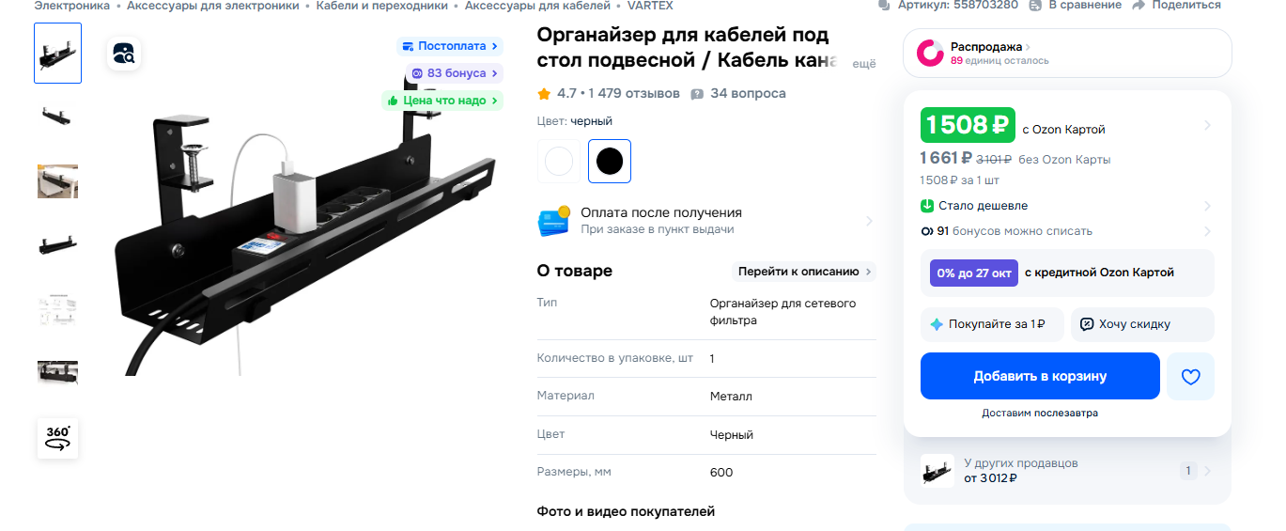
Task: Select the black color swatch
Action: coord(610,161)
